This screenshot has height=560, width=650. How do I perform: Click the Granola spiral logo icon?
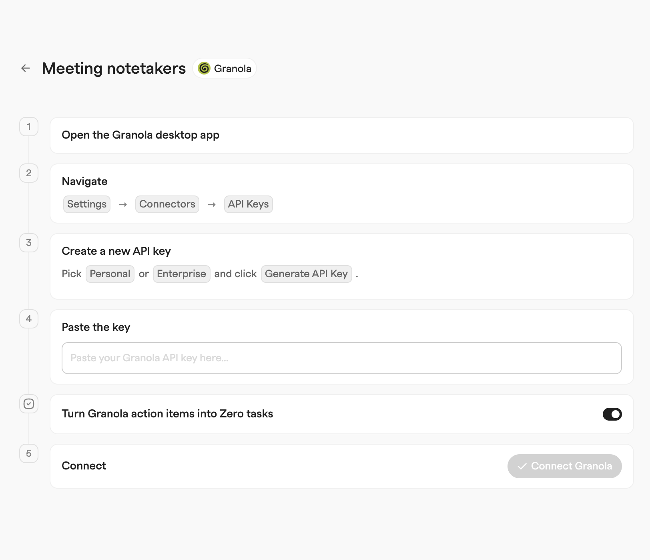(204, 68)
